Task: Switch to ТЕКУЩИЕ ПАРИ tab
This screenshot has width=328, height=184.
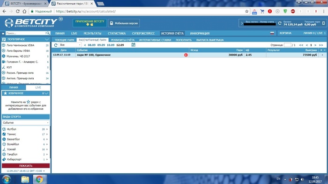Action: pyautogui.click(x=65, y=40)
